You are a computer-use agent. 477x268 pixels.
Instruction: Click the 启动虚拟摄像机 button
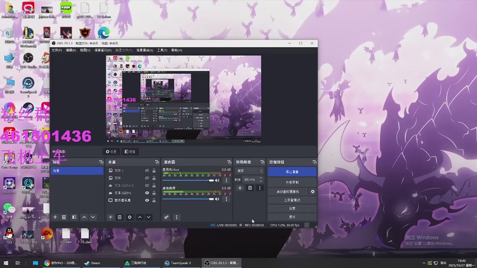288,192
